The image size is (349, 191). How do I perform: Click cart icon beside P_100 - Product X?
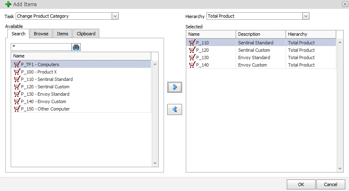point(17,72)
